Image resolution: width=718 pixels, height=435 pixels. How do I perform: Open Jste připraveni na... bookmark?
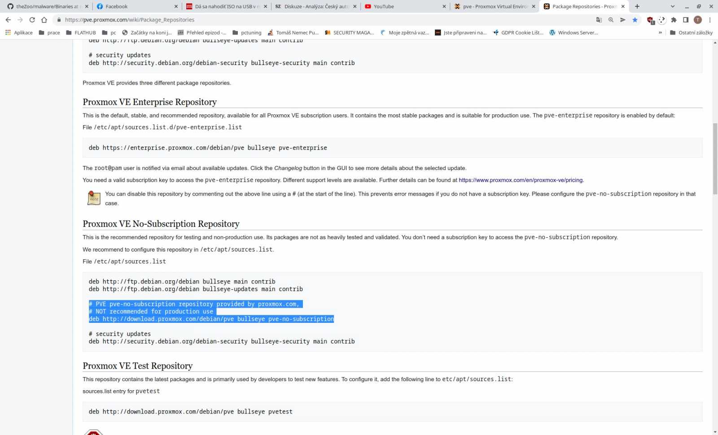pos(460,33)
